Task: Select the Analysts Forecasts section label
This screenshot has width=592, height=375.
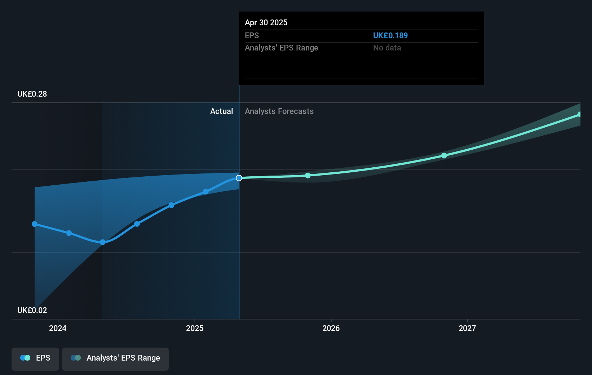Action: coord(279,111)
